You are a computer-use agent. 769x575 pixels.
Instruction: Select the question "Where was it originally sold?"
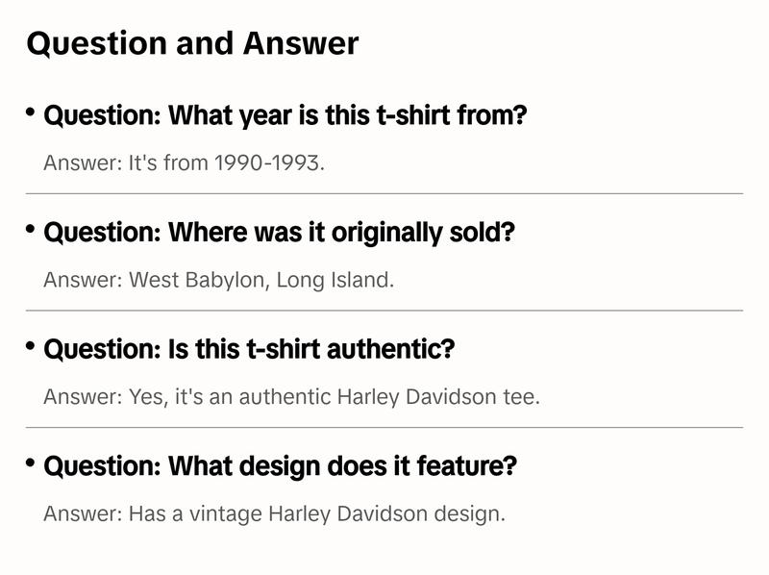coord(280,233)
